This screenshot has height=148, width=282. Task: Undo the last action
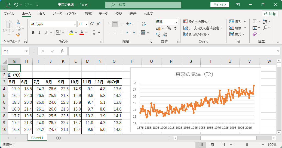(16, 5)
